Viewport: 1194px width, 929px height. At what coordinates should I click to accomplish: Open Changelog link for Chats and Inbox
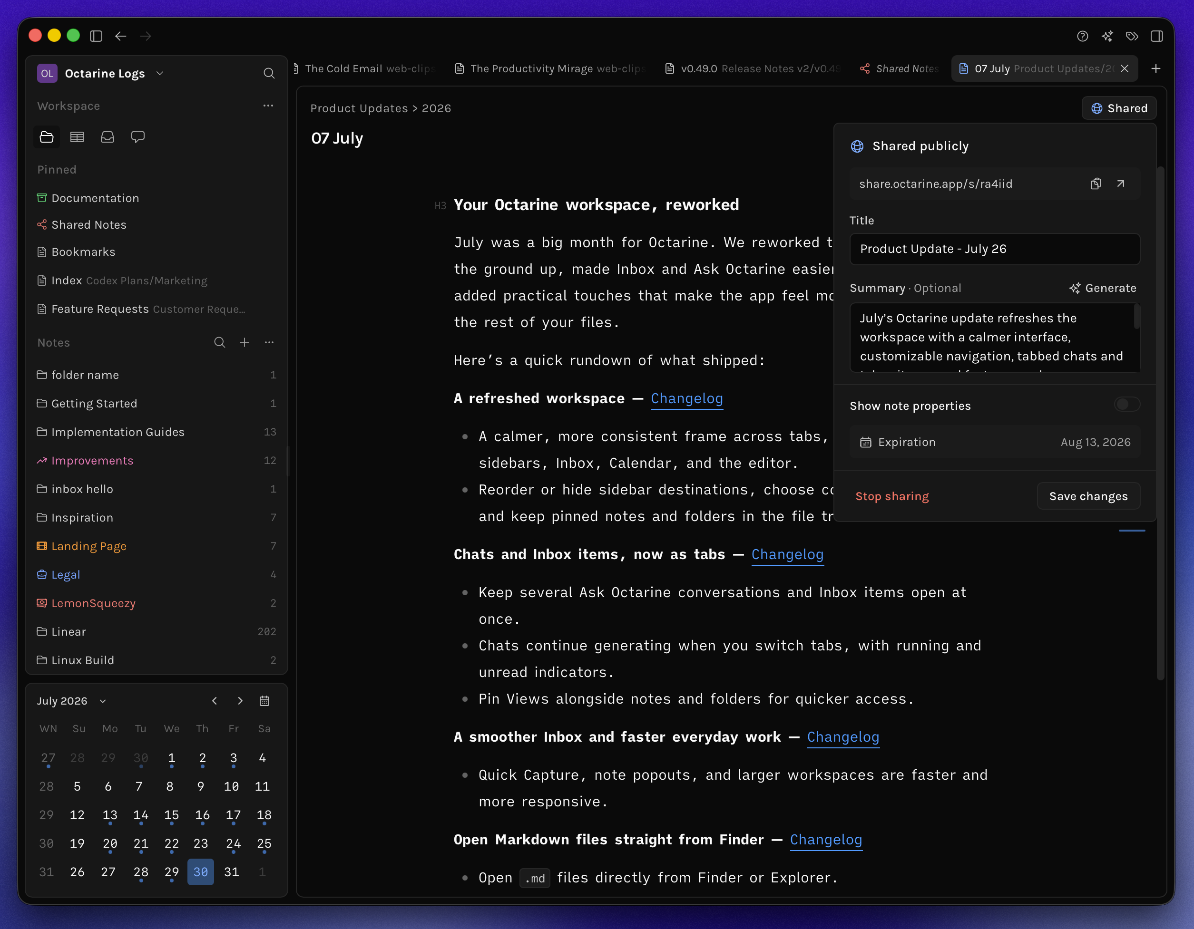[787, 554]
